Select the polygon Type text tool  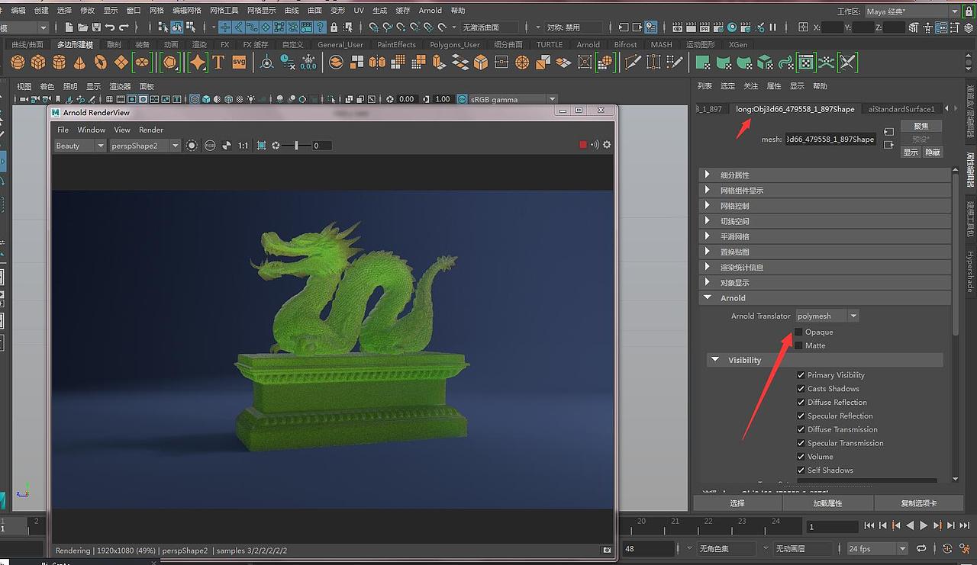[218, 62]
